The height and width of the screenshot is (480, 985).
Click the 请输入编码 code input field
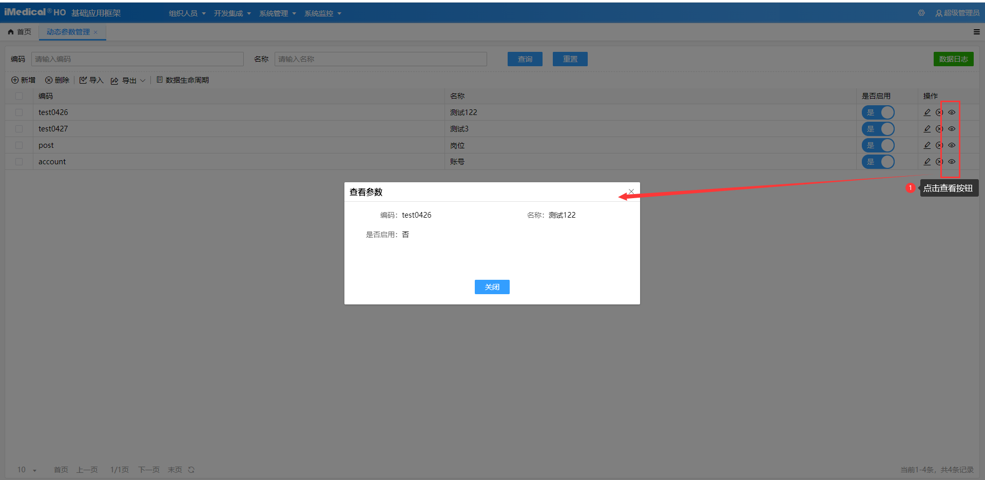[137, 59]
